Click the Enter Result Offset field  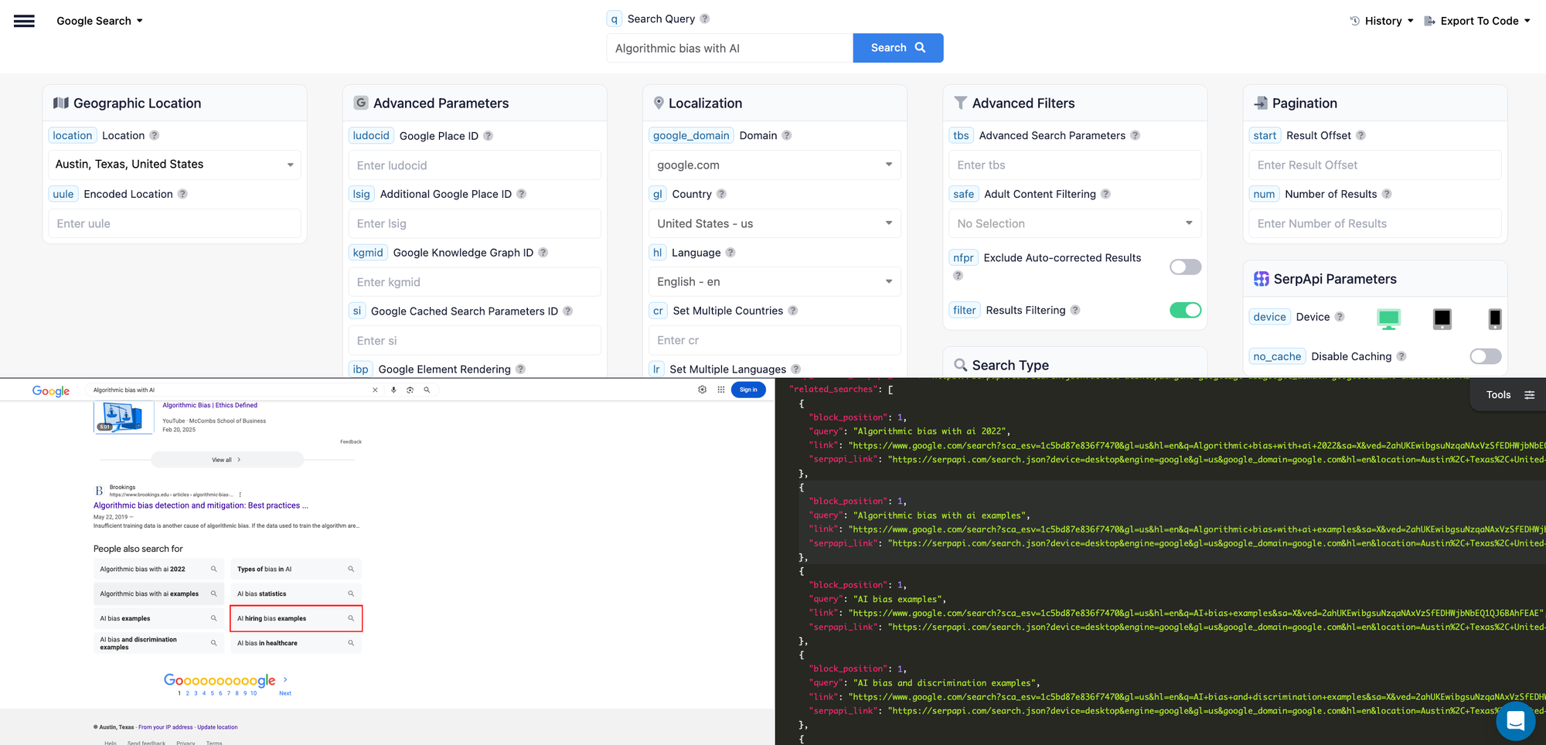click(x=1374, y=165)
